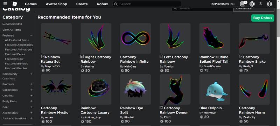
Task: Click UGC badge icon on Rainbow Katana Set
Action: coord(43,57)
